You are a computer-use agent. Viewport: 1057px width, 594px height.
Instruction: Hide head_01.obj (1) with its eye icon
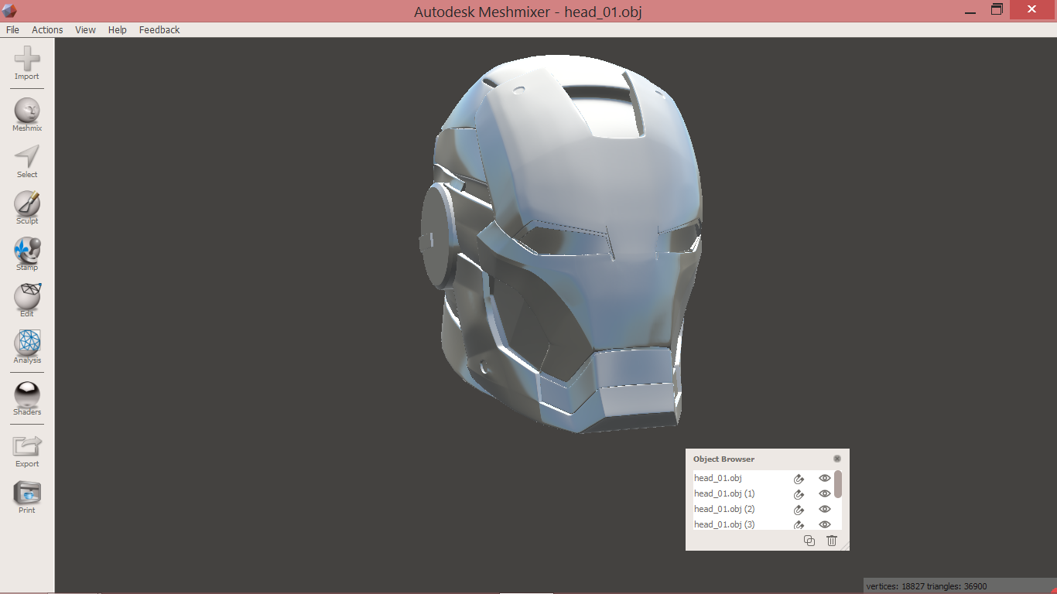click(x=824, y=493)
